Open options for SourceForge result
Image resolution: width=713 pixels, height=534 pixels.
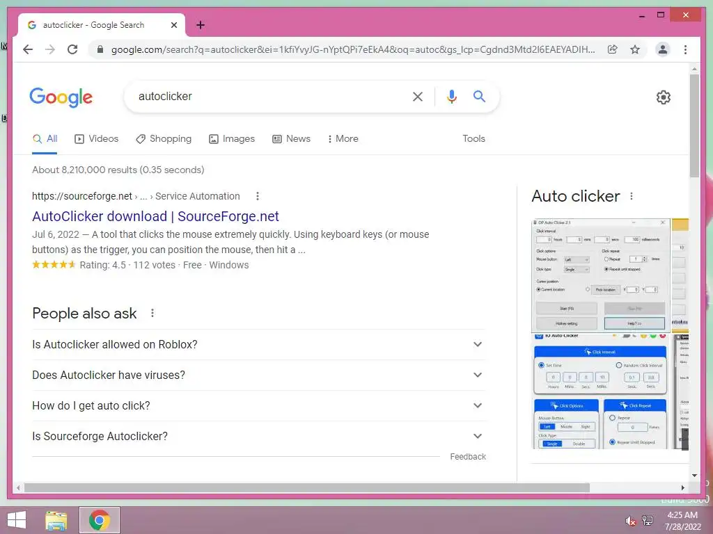258,196
